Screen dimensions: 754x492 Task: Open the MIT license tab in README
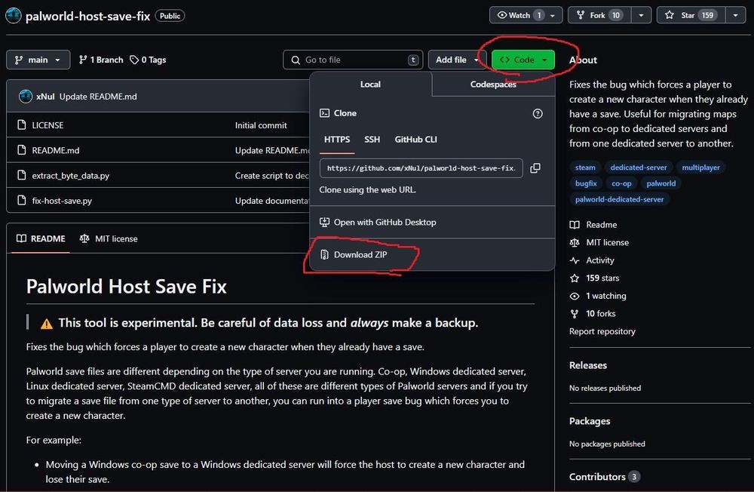point(109,238)
